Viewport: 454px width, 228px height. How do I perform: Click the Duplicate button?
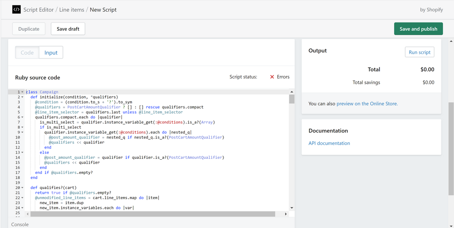29,29
